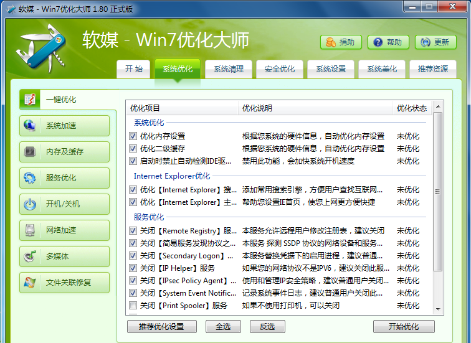Click description 禁用此功能，会加快系统开机速度

298,161
